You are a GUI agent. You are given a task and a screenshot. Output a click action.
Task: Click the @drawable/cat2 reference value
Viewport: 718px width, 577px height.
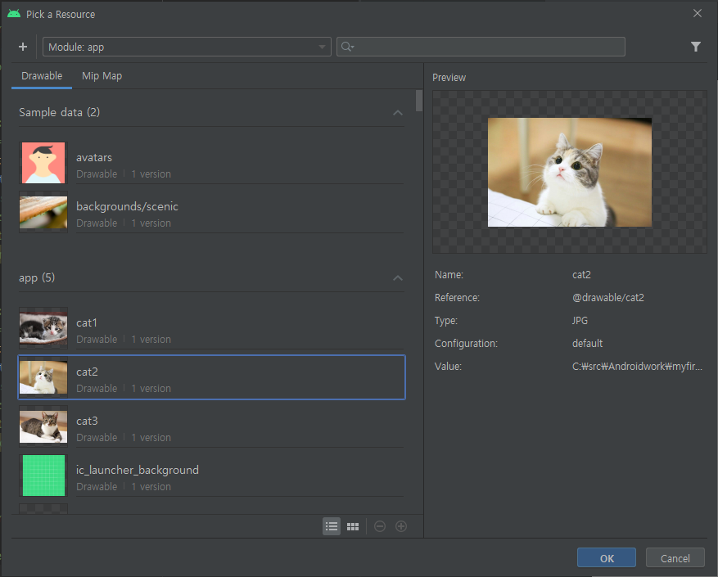point(608,298)
